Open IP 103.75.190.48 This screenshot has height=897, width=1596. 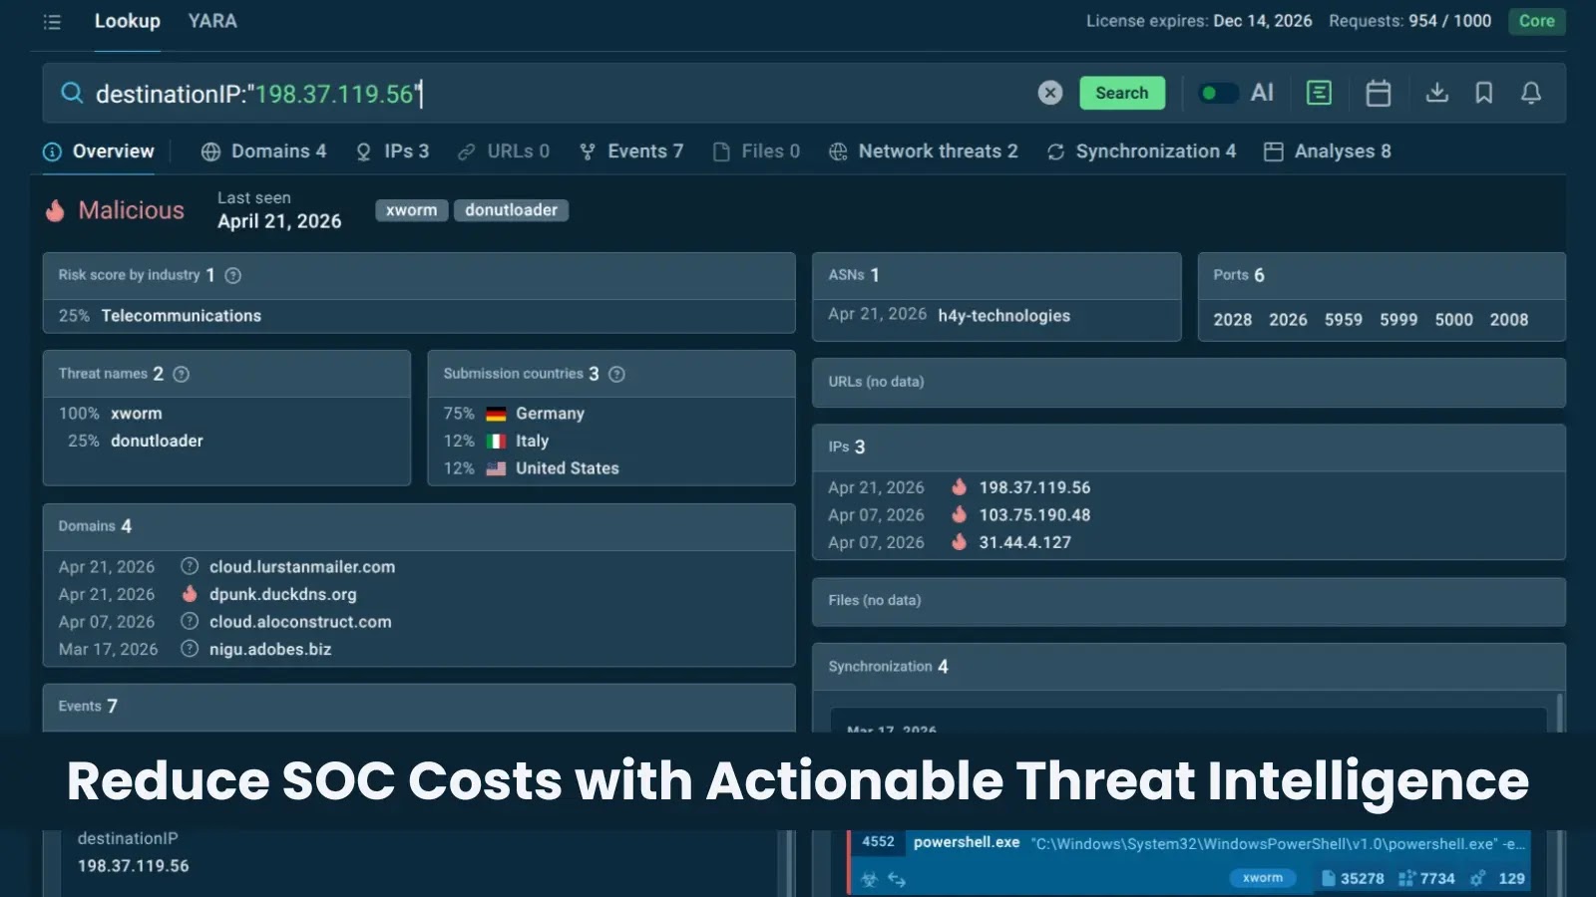coord(1034,515)
